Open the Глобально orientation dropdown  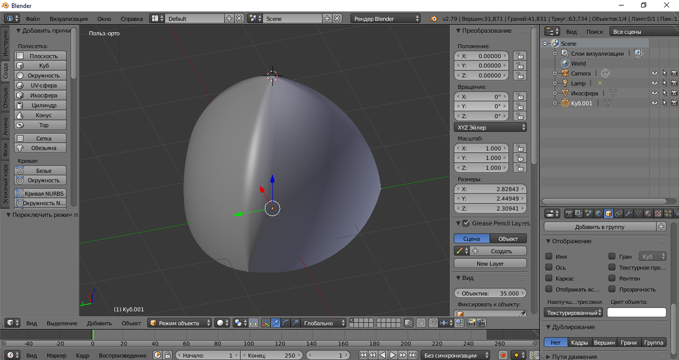(x=323, y=323)
